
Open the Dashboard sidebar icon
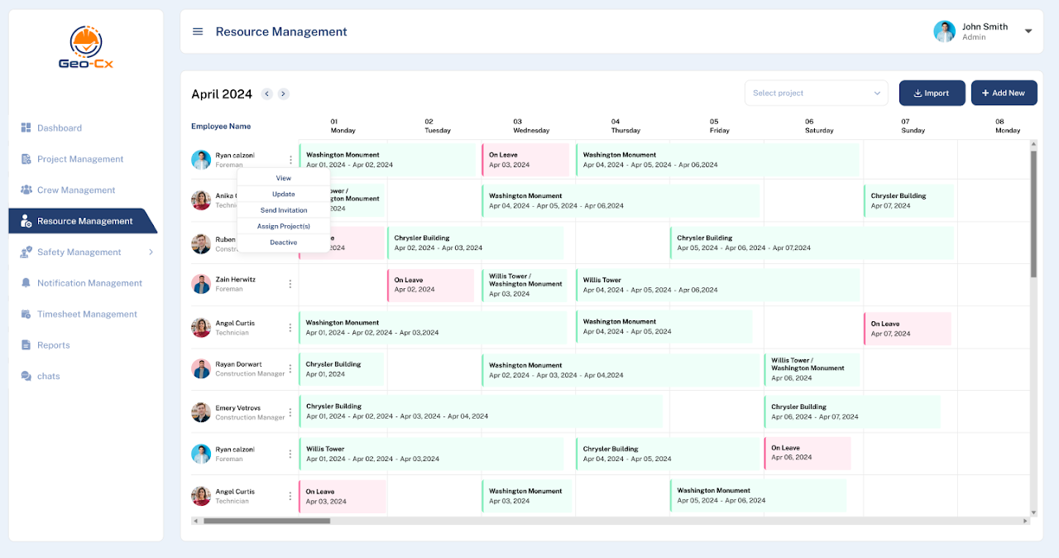pos(26,128)
